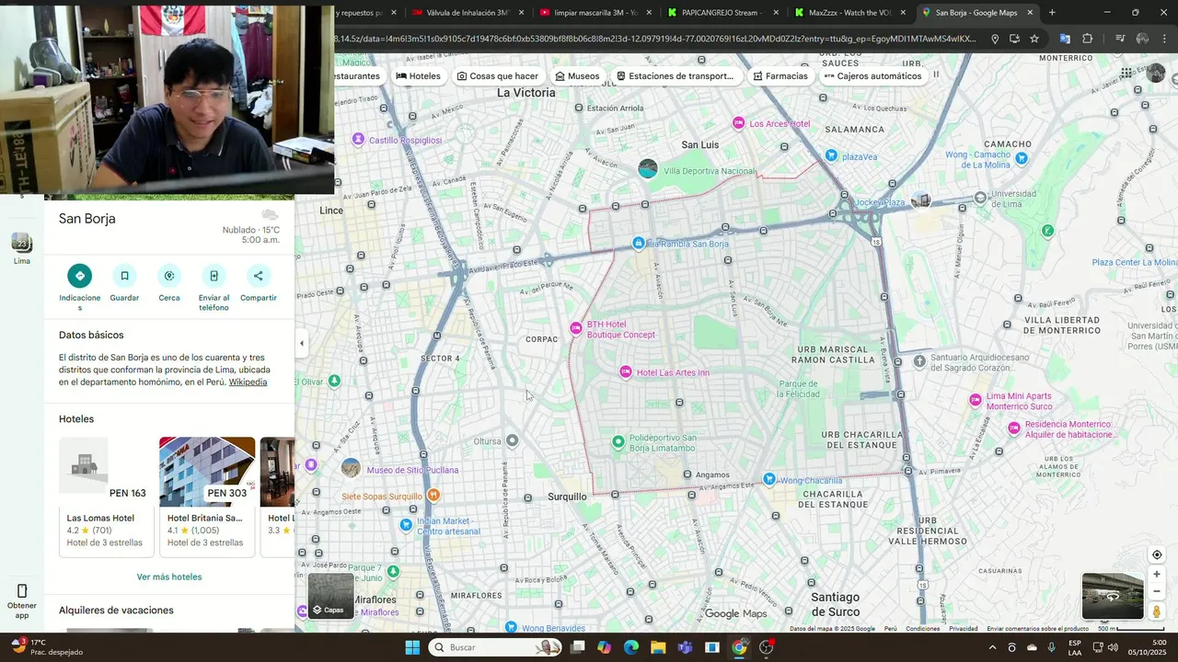The height and width of the screenshot is (662, 1178).
Task: Open the Privacidad footer link
Action: pyautogui.click(x=964, y=629)
